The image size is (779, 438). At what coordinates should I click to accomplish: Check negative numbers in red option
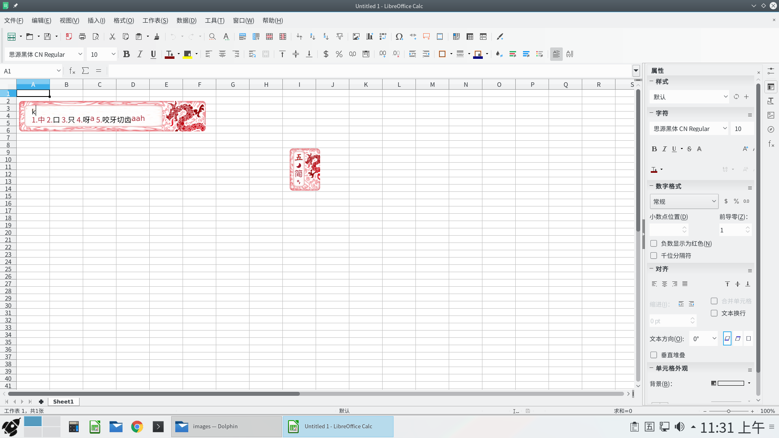(x=654, y=243)
